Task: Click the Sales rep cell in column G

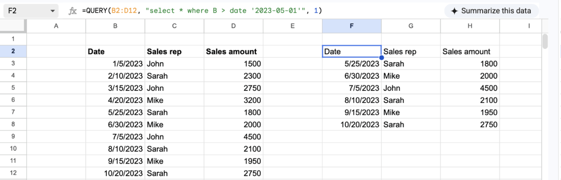Action: point(411,51)
